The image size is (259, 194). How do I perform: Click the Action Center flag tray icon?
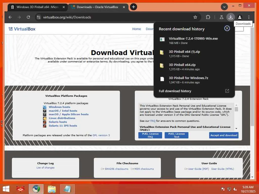pyautogui.click(x=223, y=189)
